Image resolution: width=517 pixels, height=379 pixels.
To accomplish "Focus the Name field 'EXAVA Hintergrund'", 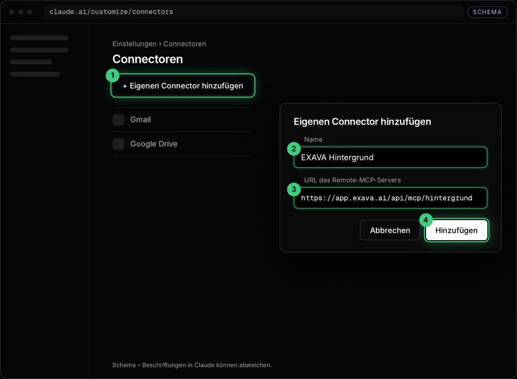I will click(x=390, y=157).
